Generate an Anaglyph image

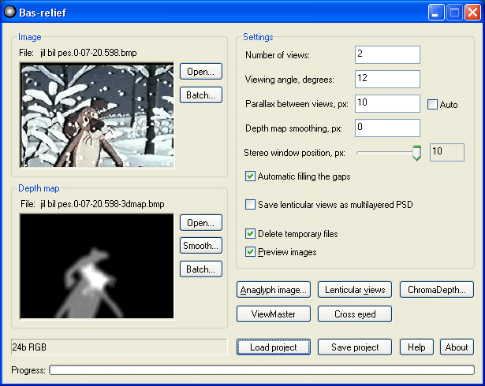(274, 290)
